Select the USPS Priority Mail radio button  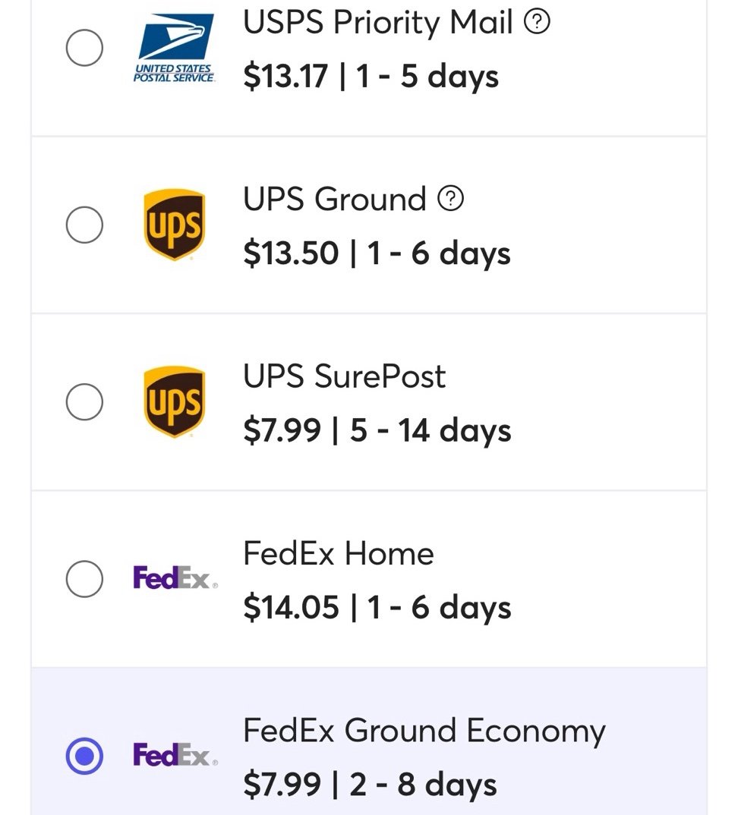point(84,49)
